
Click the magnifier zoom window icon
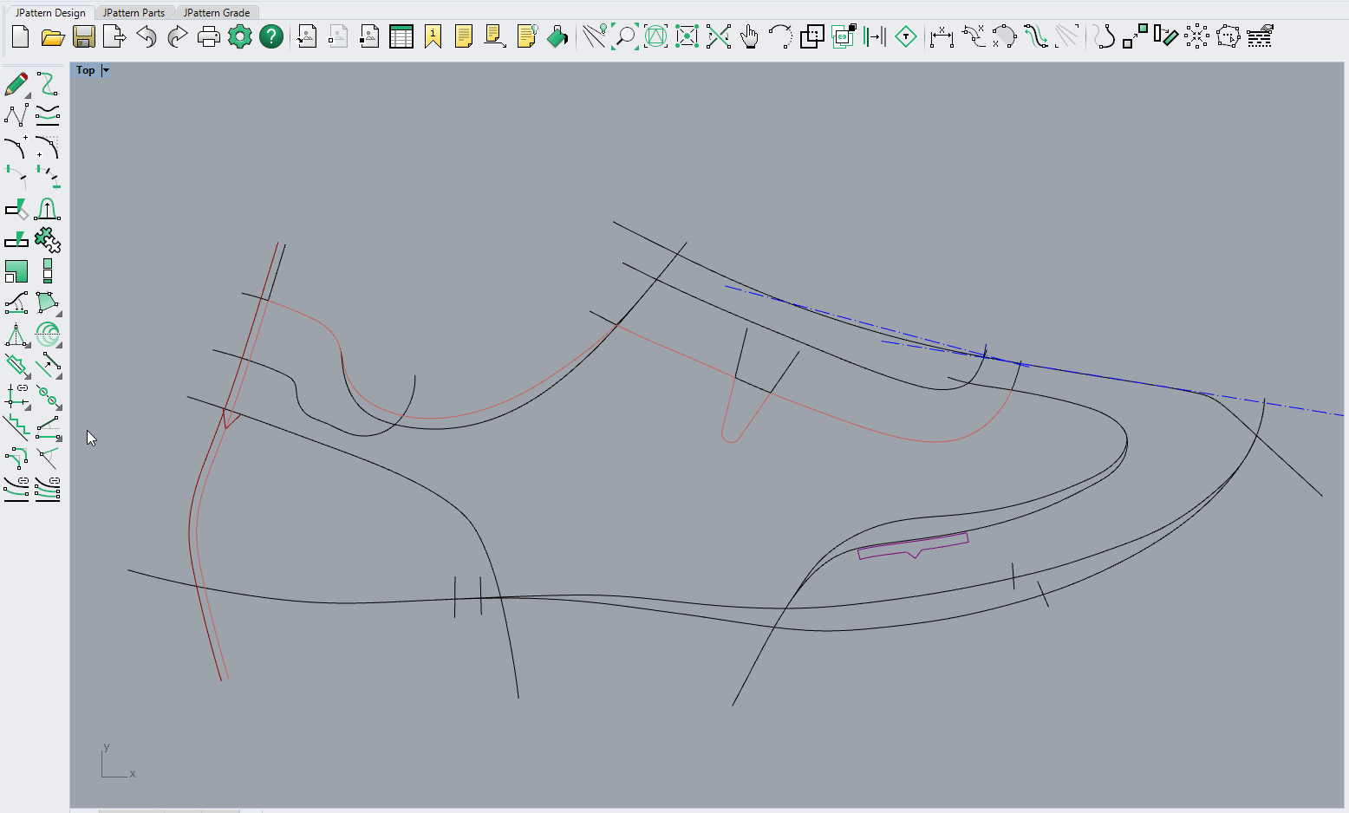coord(624,36)
